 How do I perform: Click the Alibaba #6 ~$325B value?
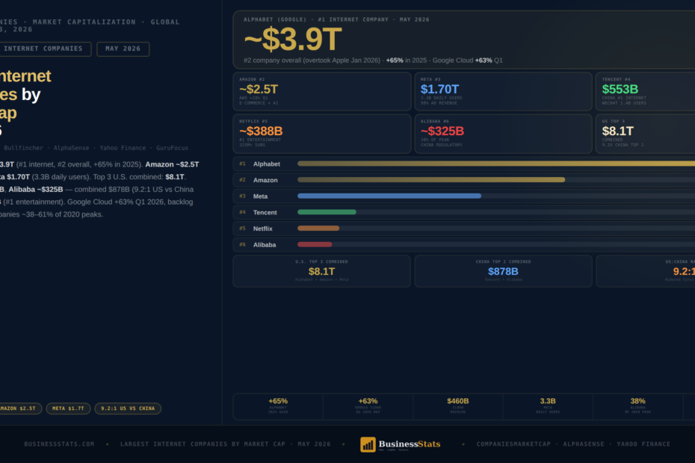coord(442,131)
